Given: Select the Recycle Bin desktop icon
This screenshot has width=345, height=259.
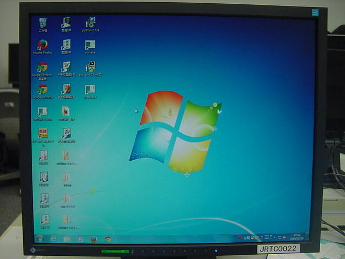Looking at the screenshot, I should pyautogui.click(x=43, y=25).
